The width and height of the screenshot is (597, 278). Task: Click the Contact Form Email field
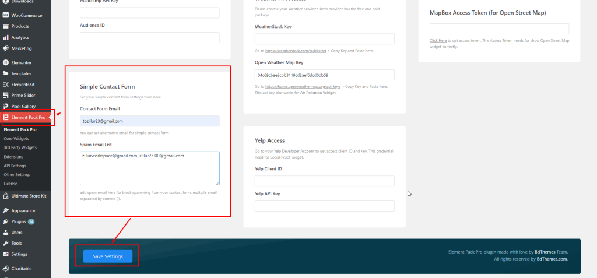(150, 121)
